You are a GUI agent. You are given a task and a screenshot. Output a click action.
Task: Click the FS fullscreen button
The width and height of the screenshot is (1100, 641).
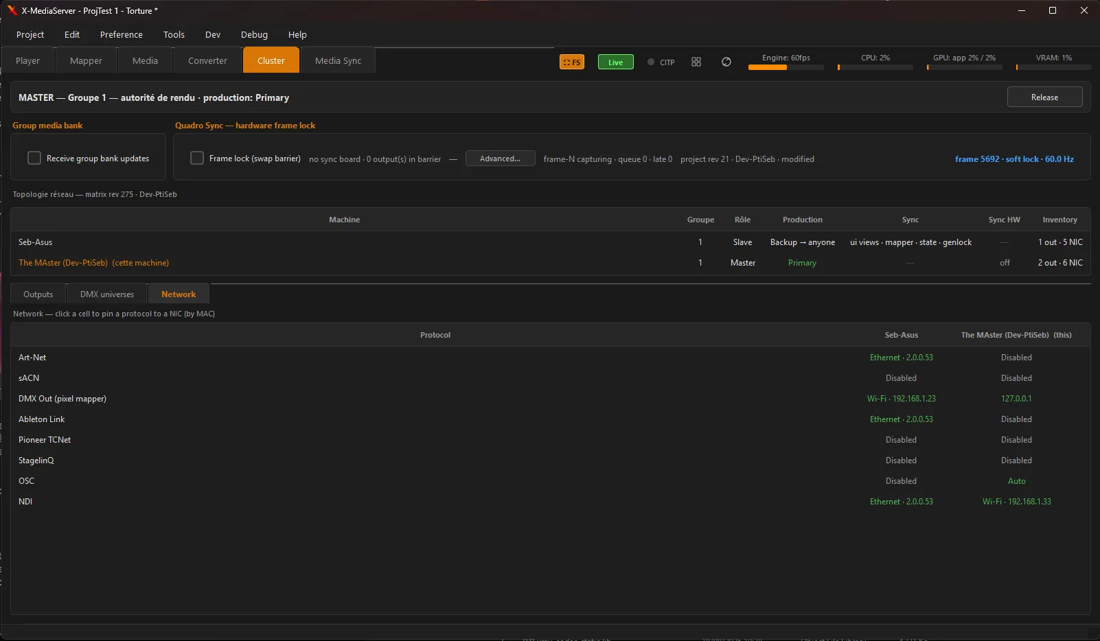[x=572, y=62]
